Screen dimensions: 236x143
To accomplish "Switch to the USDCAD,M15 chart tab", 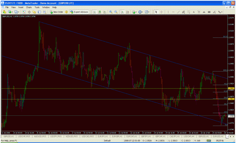I will click(x=88, y=136).
